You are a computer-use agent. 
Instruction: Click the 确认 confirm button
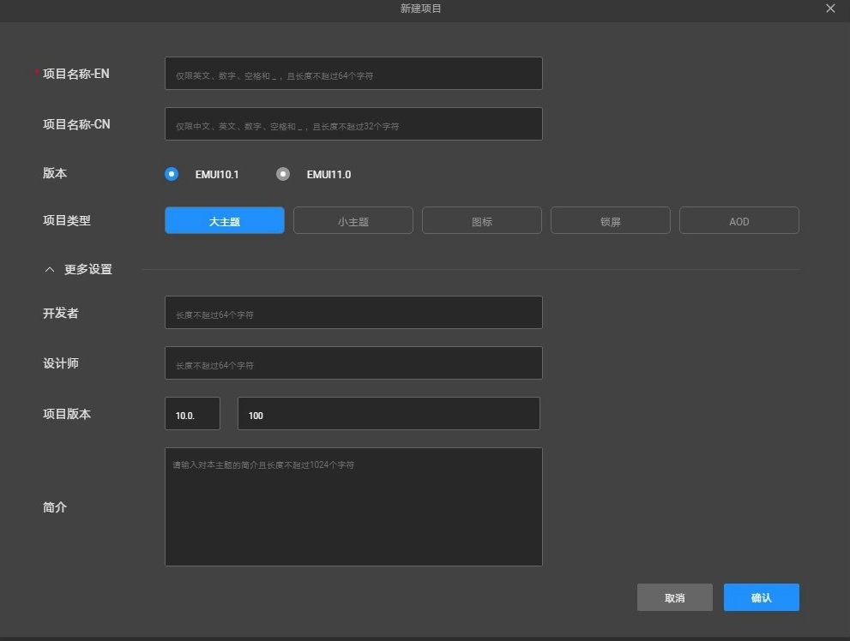tap(761, 597)
